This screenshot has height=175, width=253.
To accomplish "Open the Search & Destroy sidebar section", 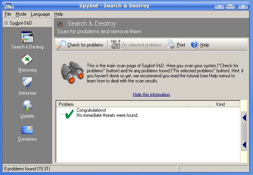I will (27, 40).
